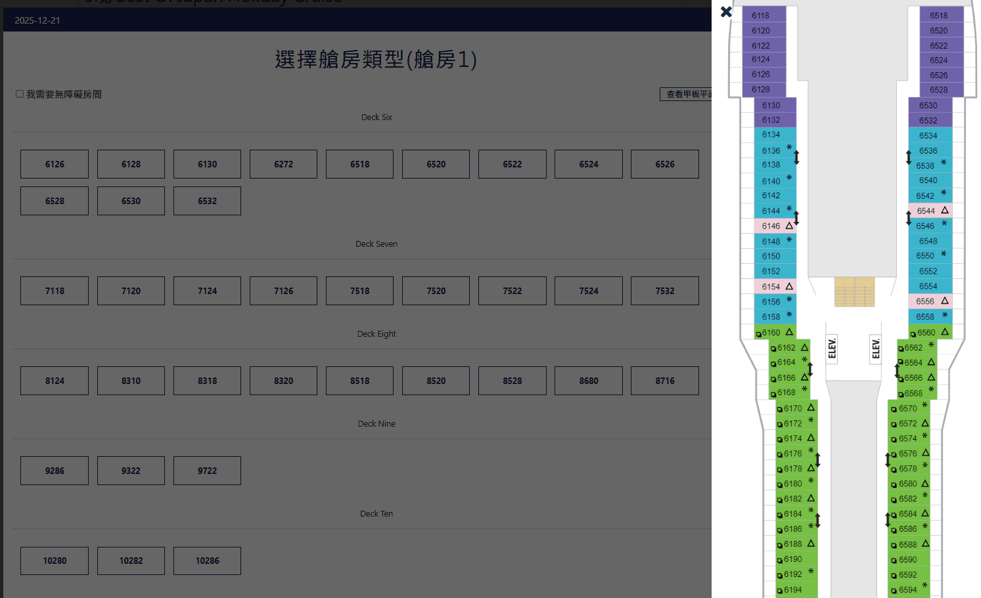
Task: Click purple cabin 6118 on deck map
Action: point(764,15)
